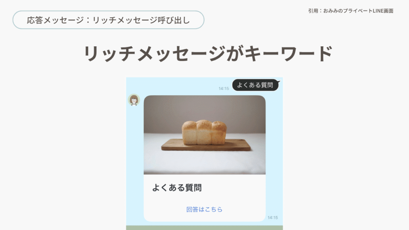Click the hair on the avatar illustration
The image size is (409, 230).
tap(134, 97)
